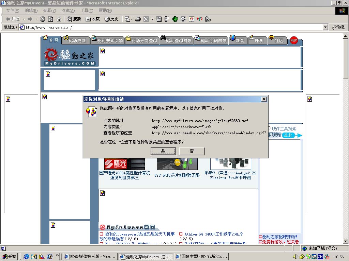Click the 点此 button beside the arrow

pos(288,135)
